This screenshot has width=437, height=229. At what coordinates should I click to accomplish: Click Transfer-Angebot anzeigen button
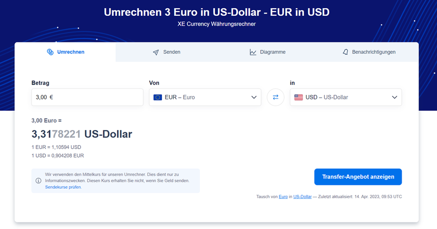point(358,177)
